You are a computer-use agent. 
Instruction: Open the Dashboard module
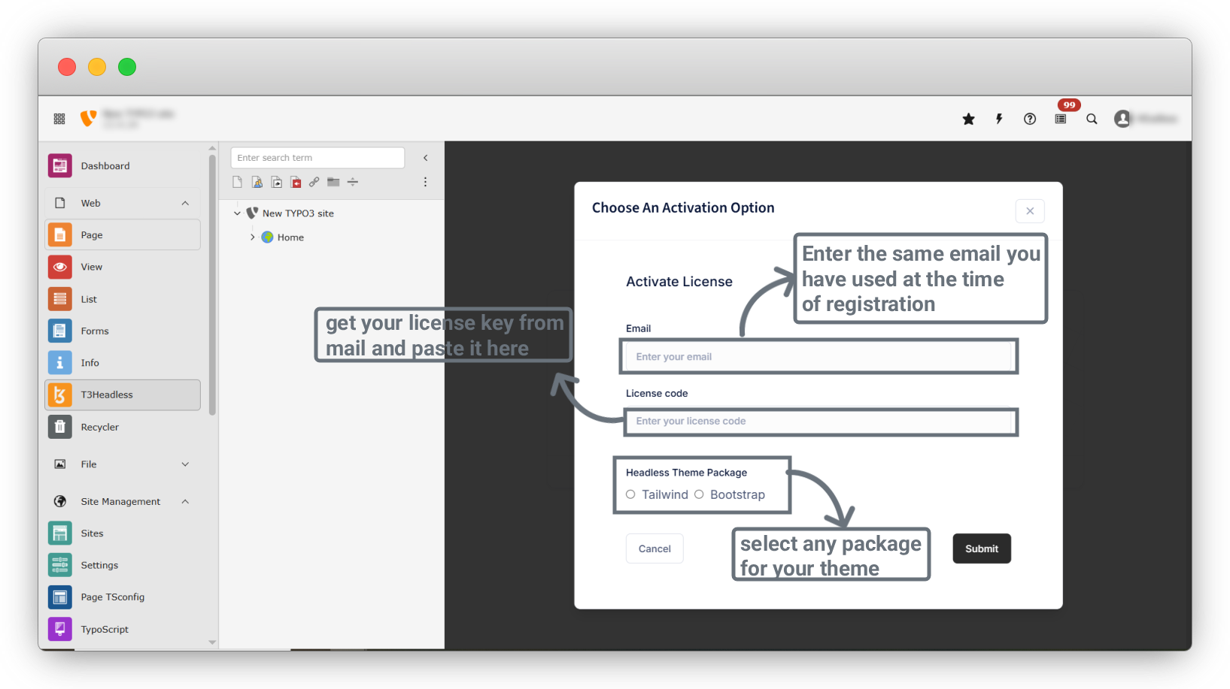(x=123, y=166)
